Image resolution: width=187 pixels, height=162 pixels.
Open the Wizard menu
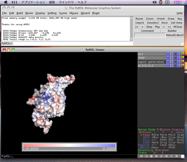(x=85, y=13)
